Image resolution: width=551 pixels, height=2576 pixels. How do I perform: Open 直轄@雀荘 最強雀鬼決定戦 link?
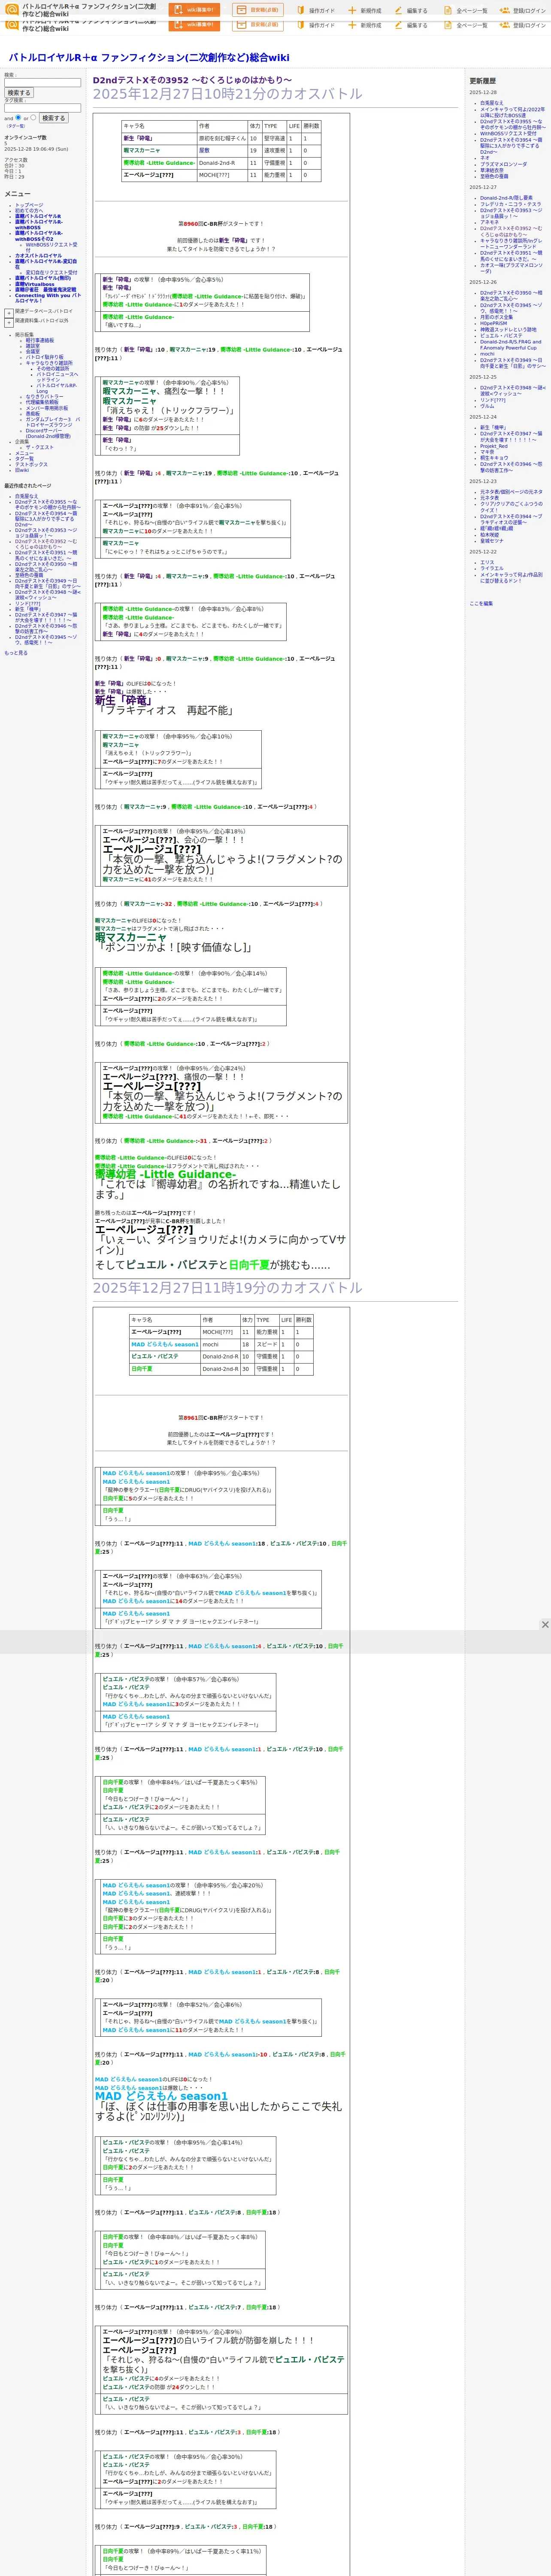click(45, 290)
